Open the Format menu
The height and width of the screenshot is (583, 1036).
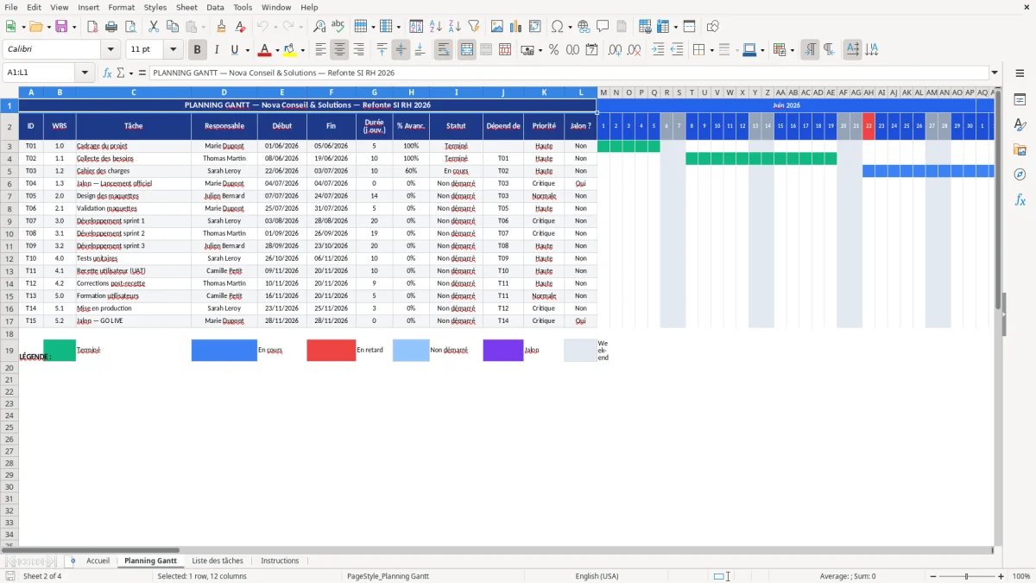121,7
